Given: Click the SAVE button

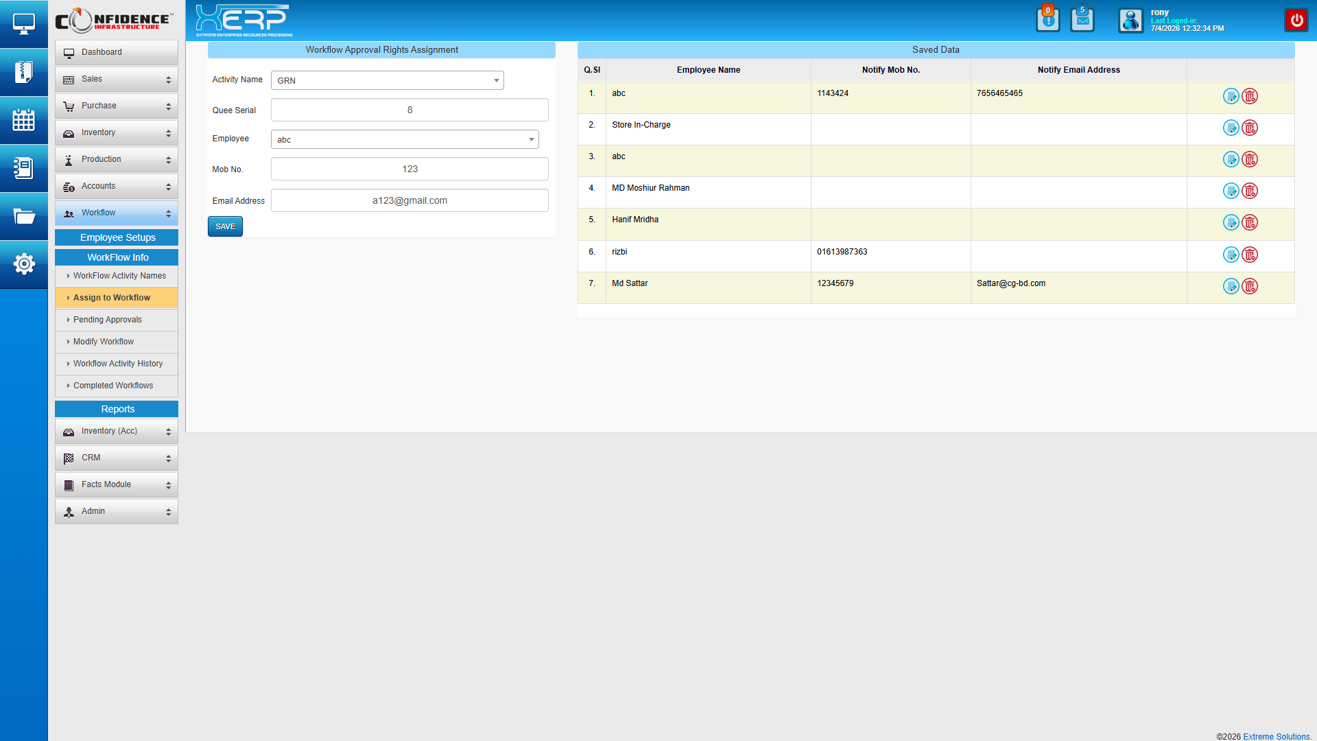Looking at the screenshot, I should point(225,226).
